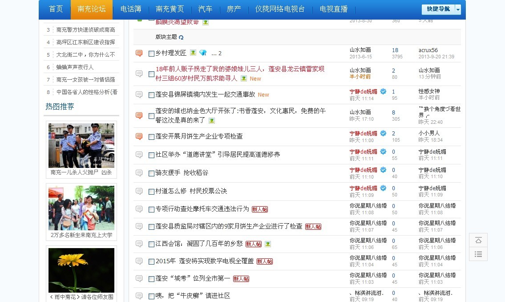Open author profile 山水如画 on 乡村理发匠 row

(360, 50)
